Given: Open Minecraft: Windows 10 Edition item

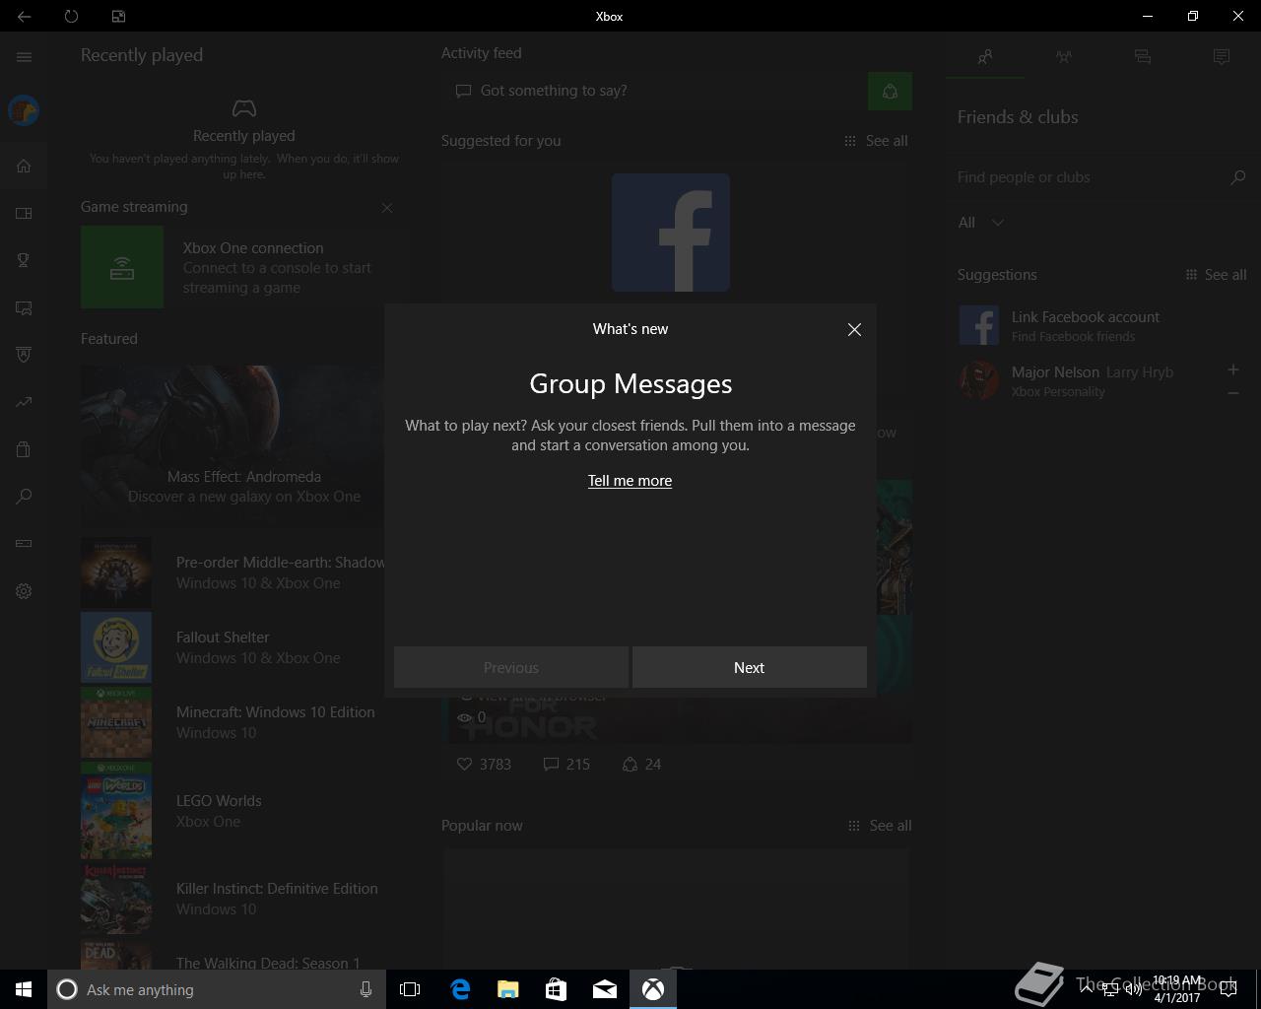Looking at the screenshot, I should pos(232,722).
